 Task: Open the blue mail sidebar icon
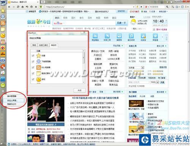click(x=3, y=79)
